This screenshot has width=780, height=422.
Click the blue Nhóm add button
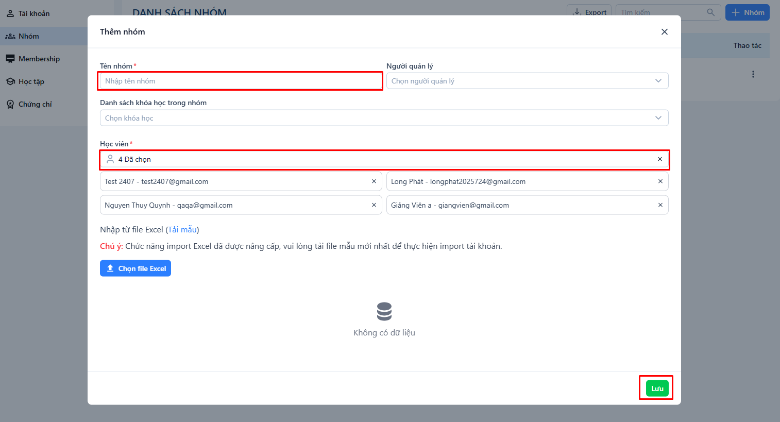pos(748,12)
